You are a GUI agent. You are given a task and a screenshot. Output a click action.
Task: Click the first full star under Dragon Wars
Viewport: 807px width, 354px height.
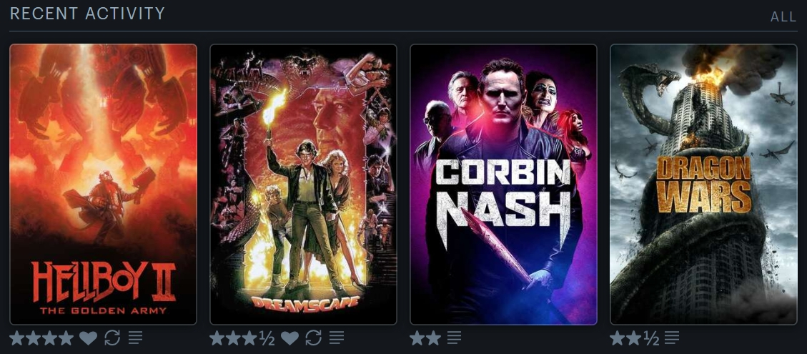click(x=618, y=338)
